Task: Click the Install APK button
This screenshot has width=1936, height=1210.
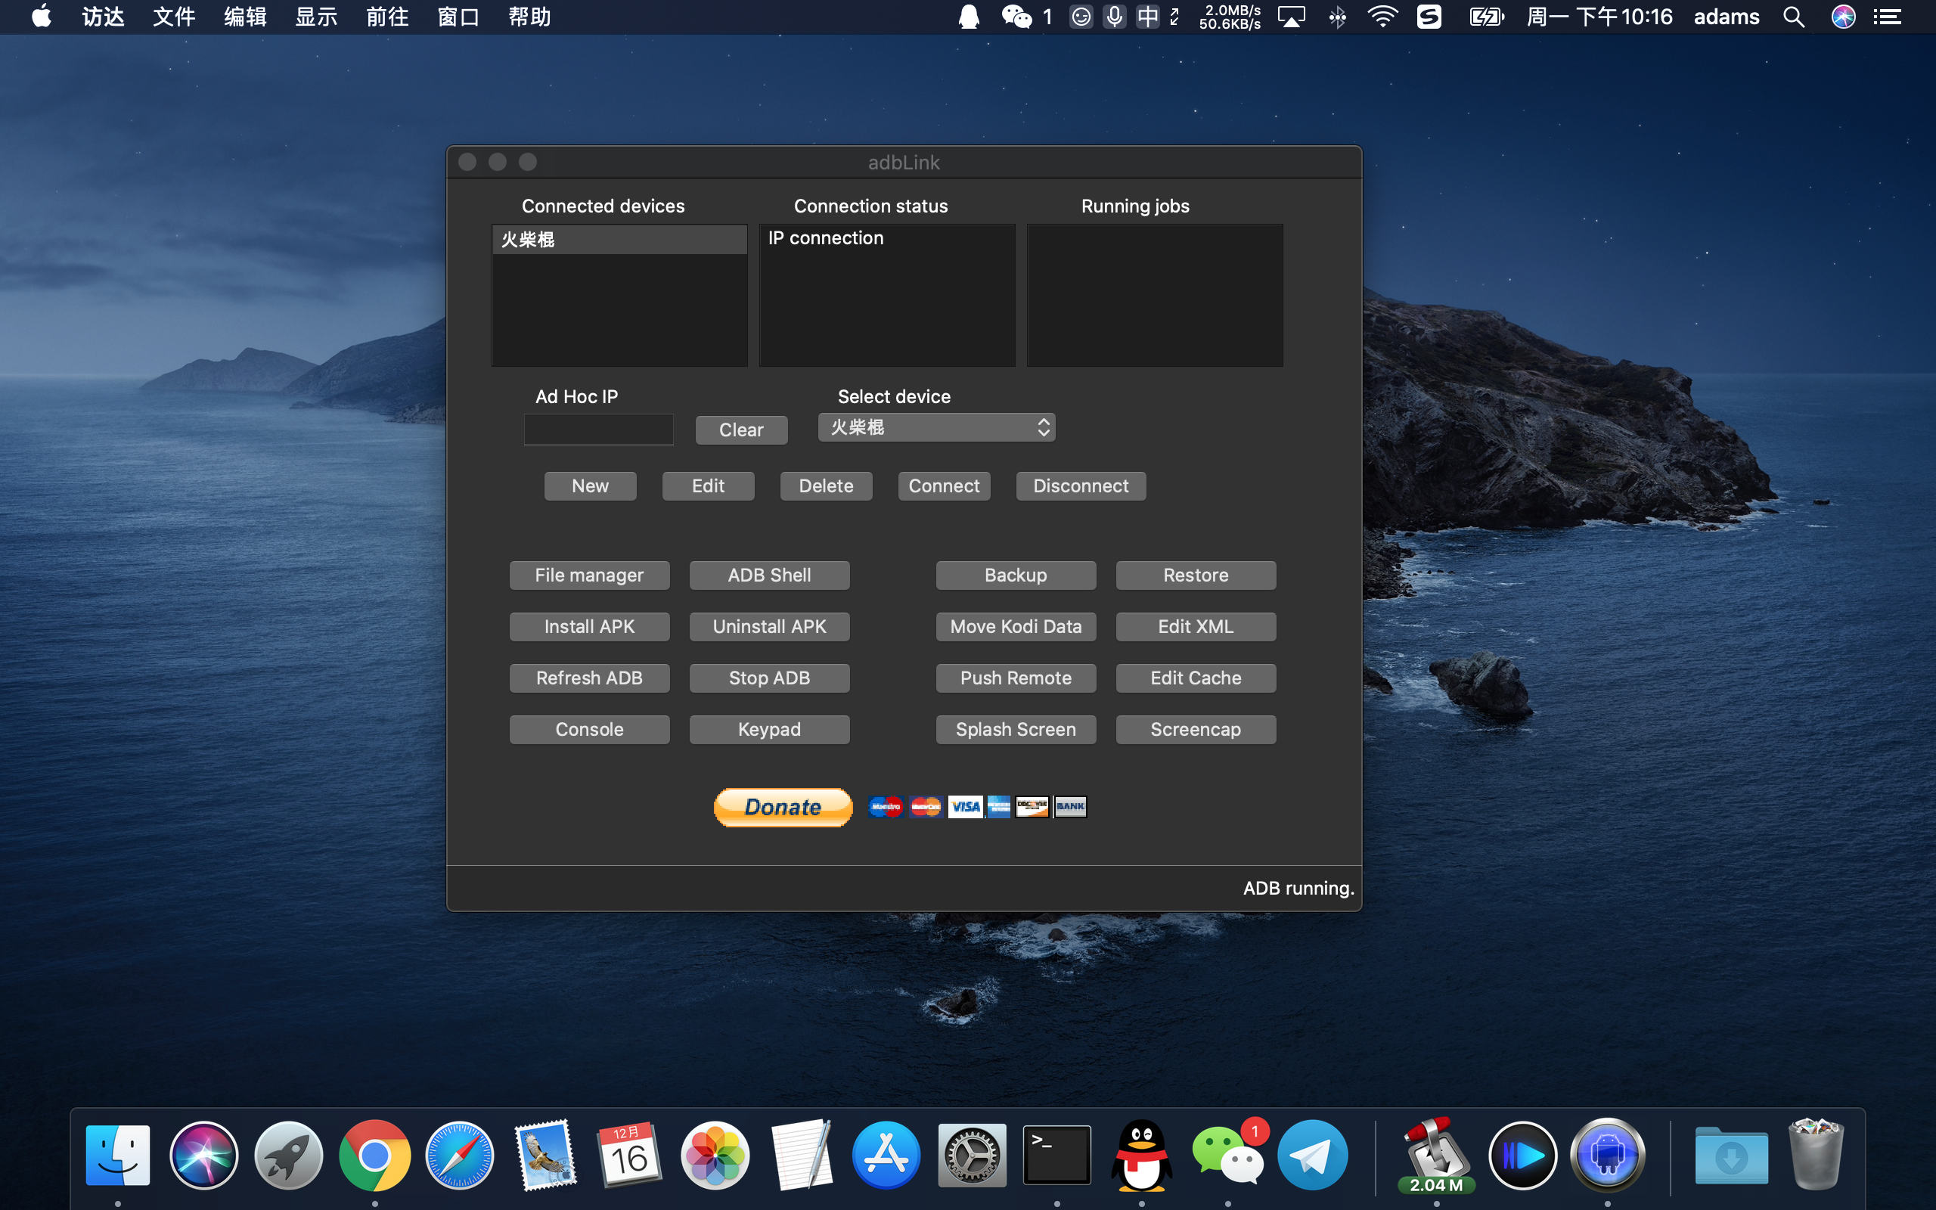Action: click(589, 627)
